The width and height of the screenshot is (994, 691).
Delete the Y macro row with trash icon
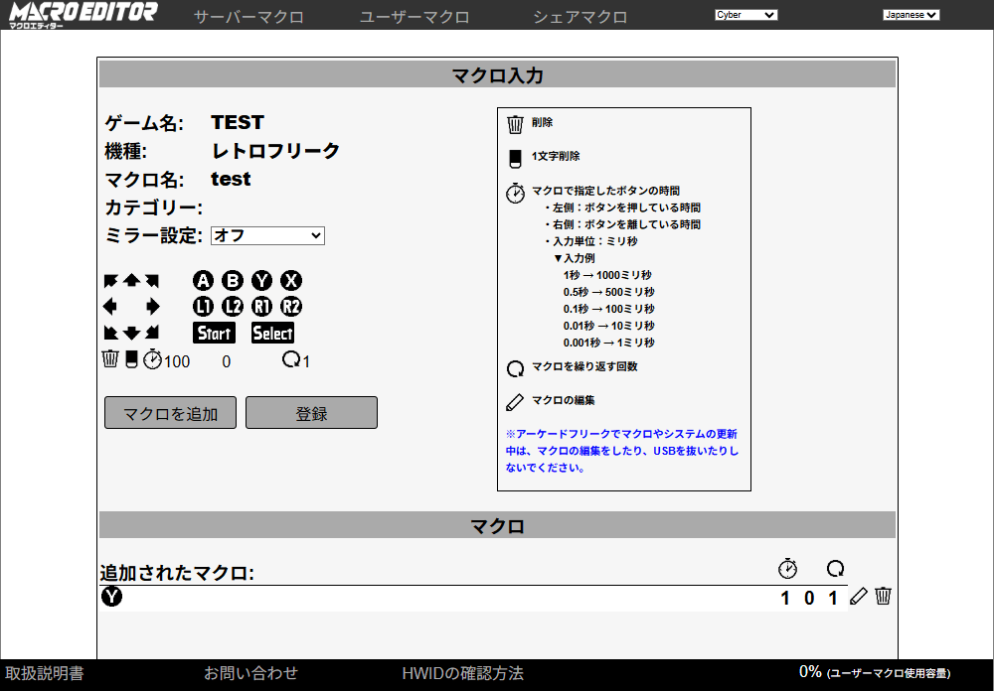click(x=883, y=597)
